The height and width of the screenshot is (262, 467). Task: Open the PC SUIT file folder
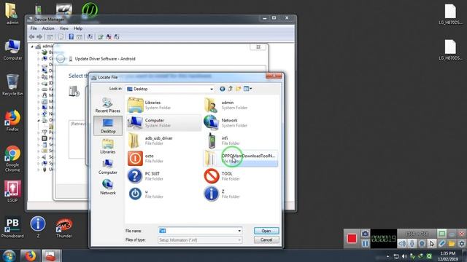point(163,176)
